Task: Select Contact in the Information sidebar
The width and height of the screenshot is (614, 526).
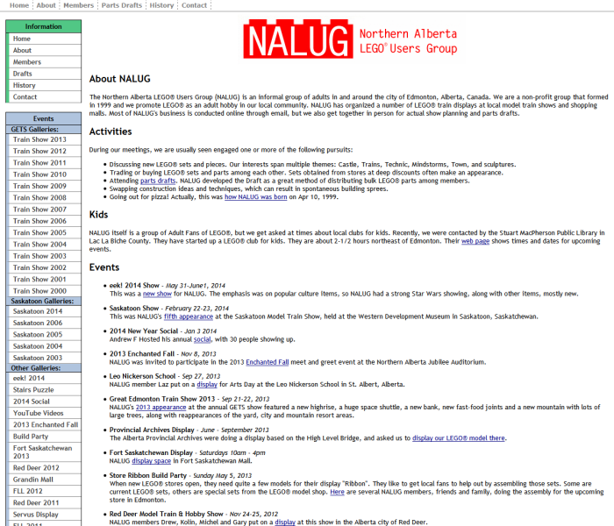Action: tap(44, 97)
